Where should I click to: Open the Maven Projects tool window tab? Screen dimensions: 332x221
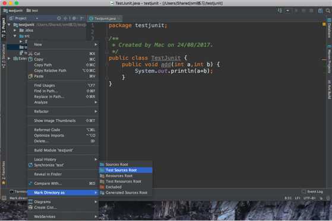tap(329, 59)
